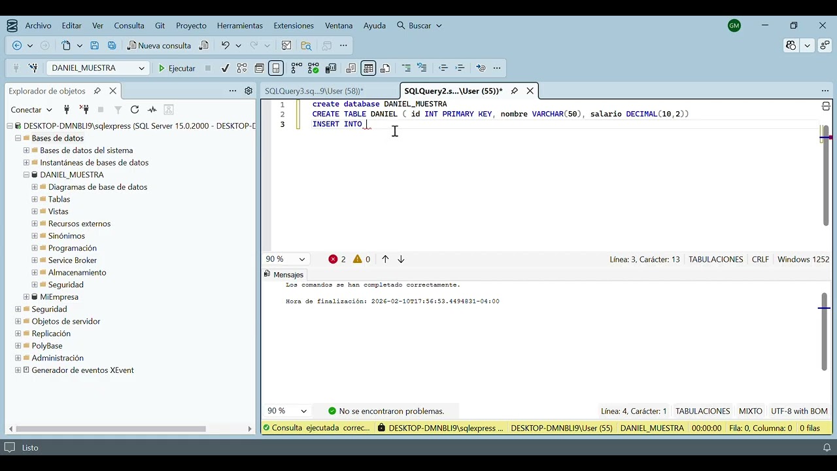Refresh the Object Explorer tree
837x471 pixels.
click(x=135, y=110)
